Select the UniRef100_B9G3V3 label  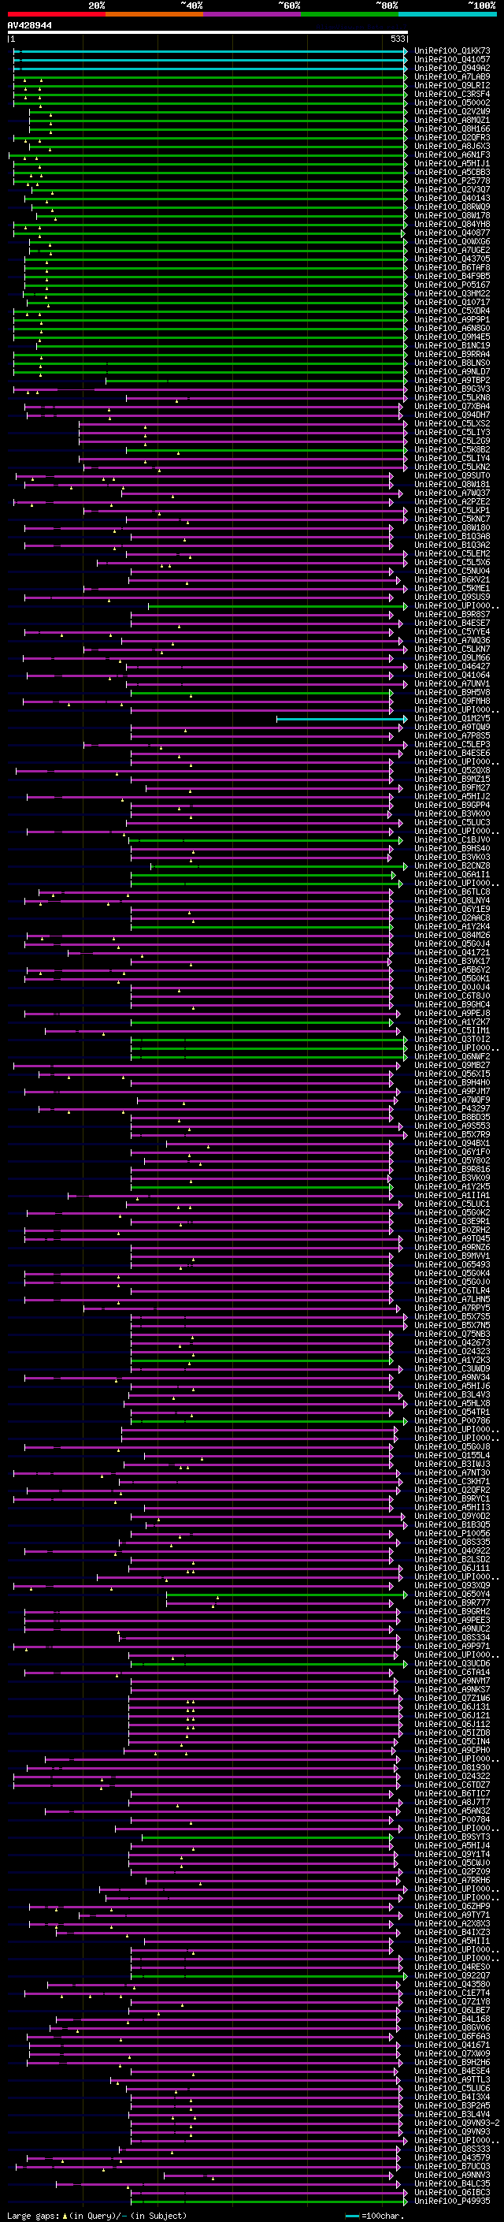[x=452, y=389]
